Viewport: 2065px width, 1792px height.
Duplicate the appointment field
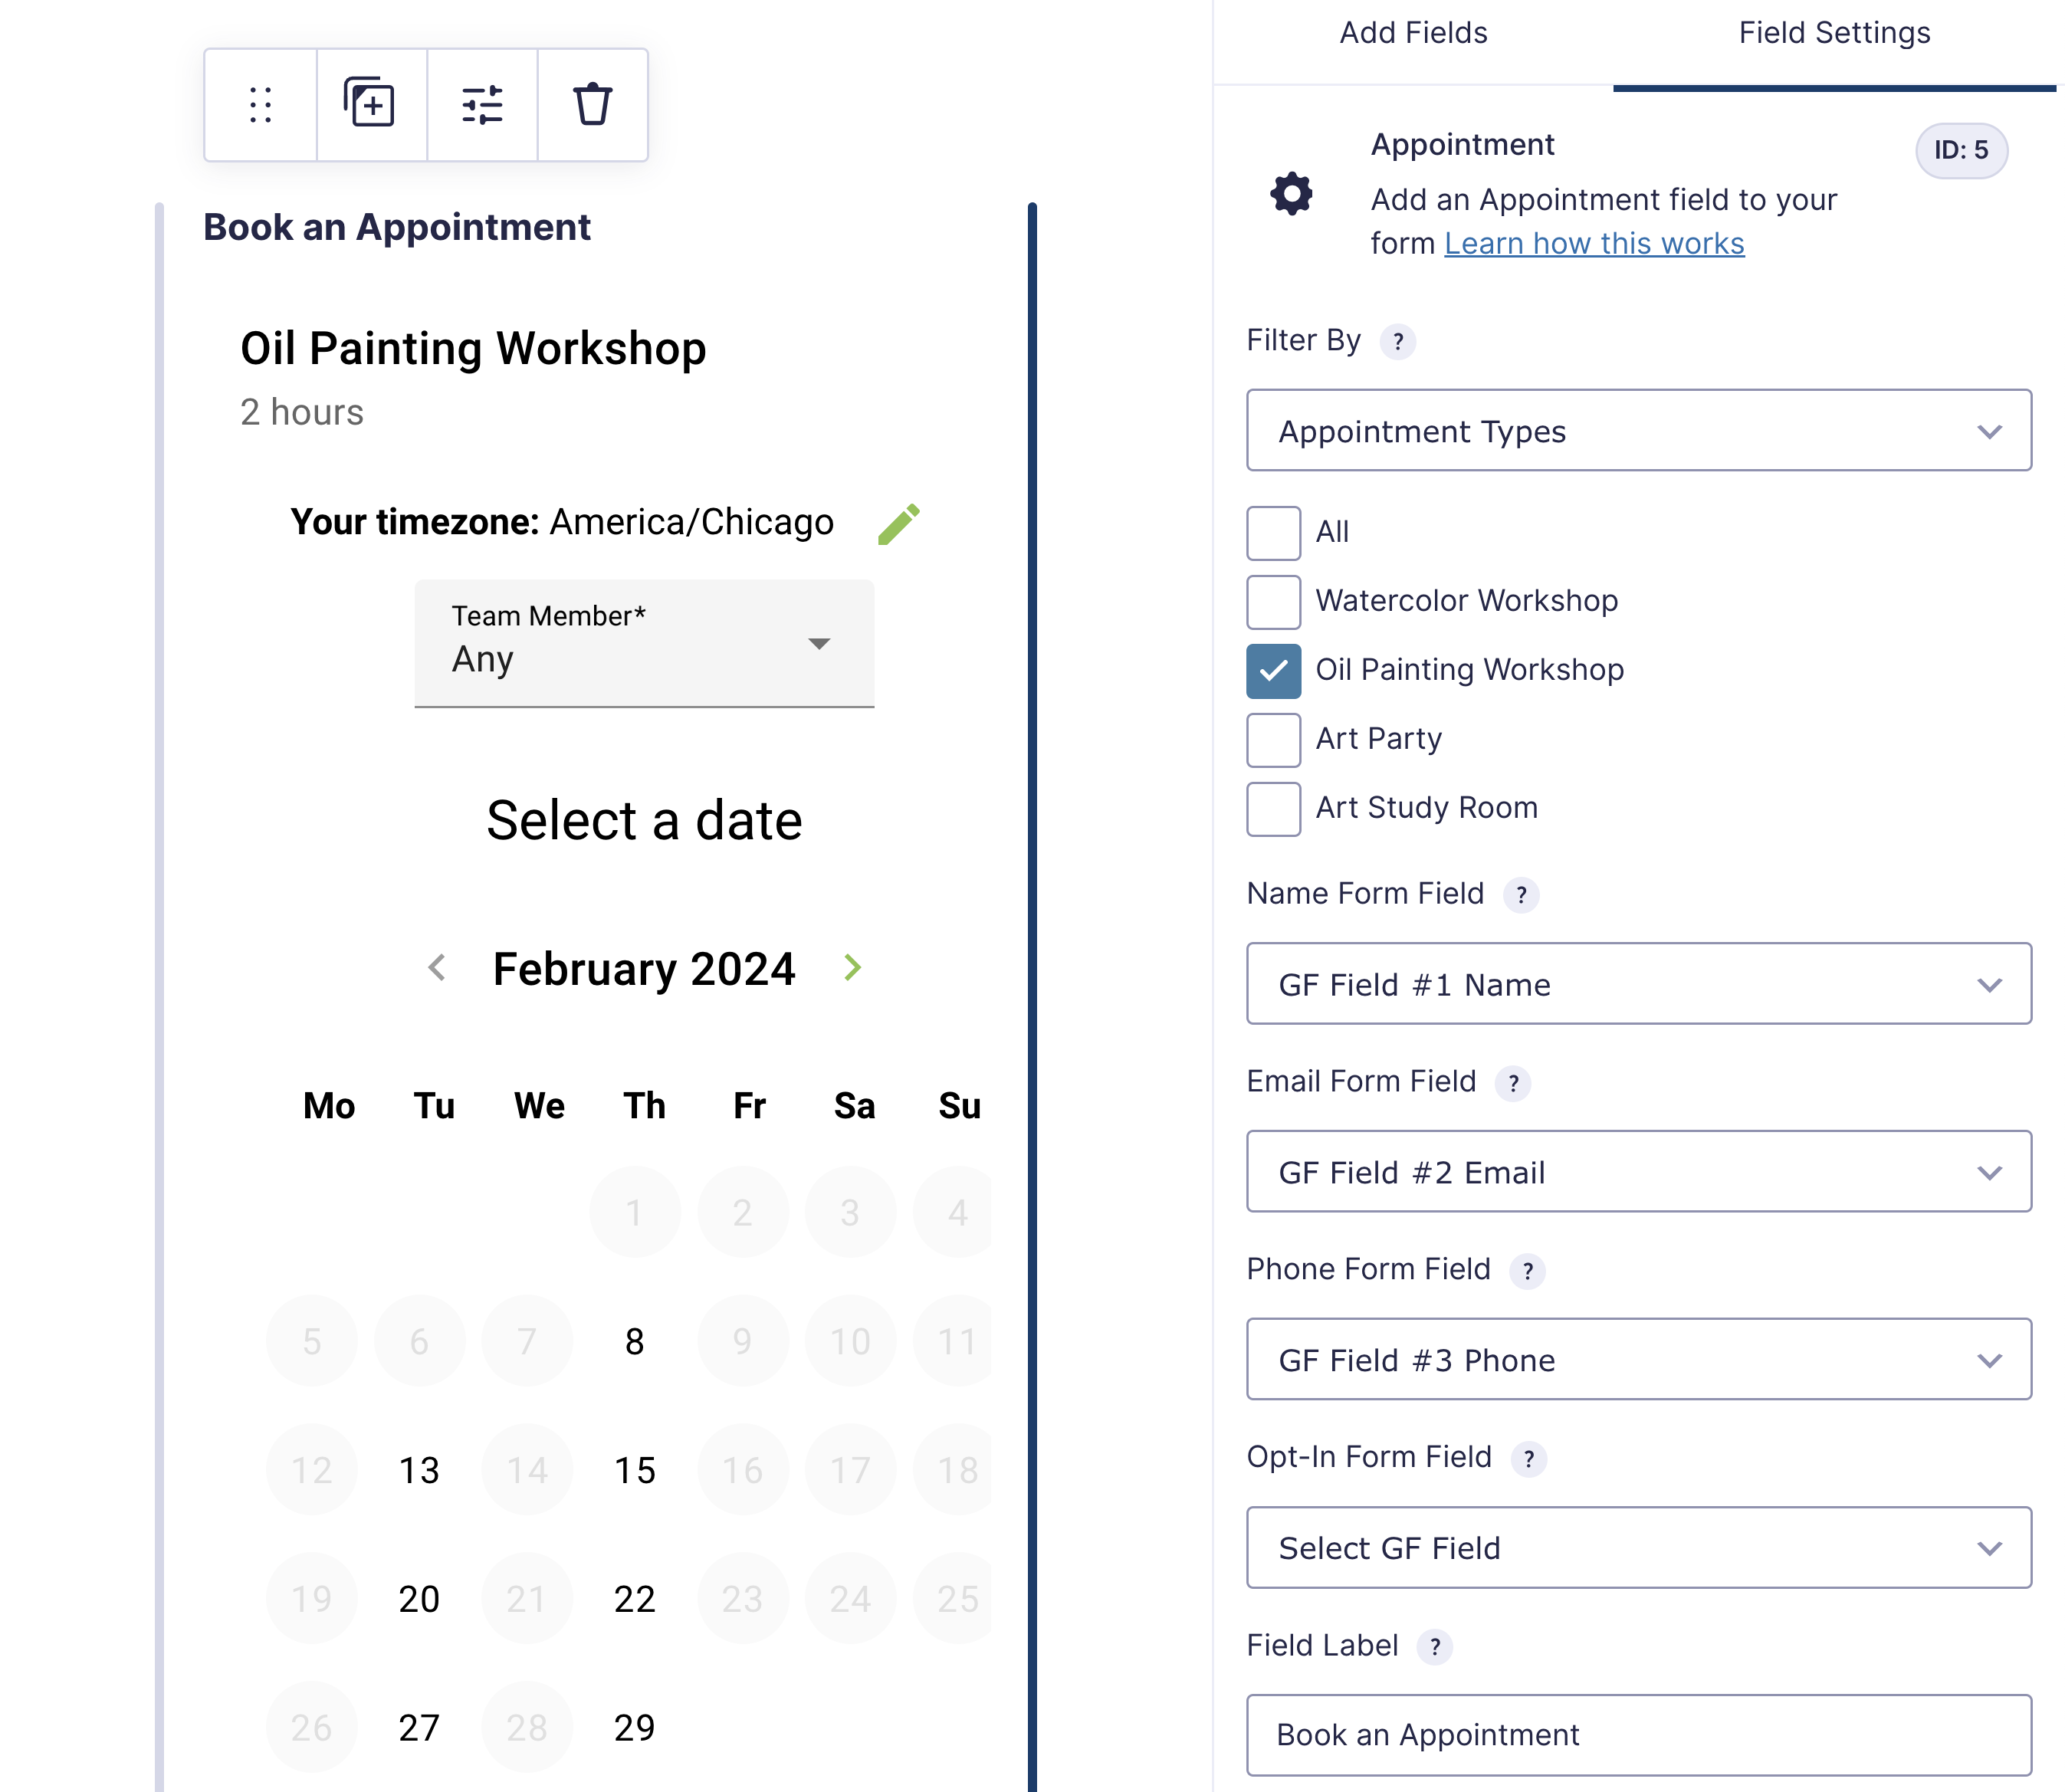370,104
